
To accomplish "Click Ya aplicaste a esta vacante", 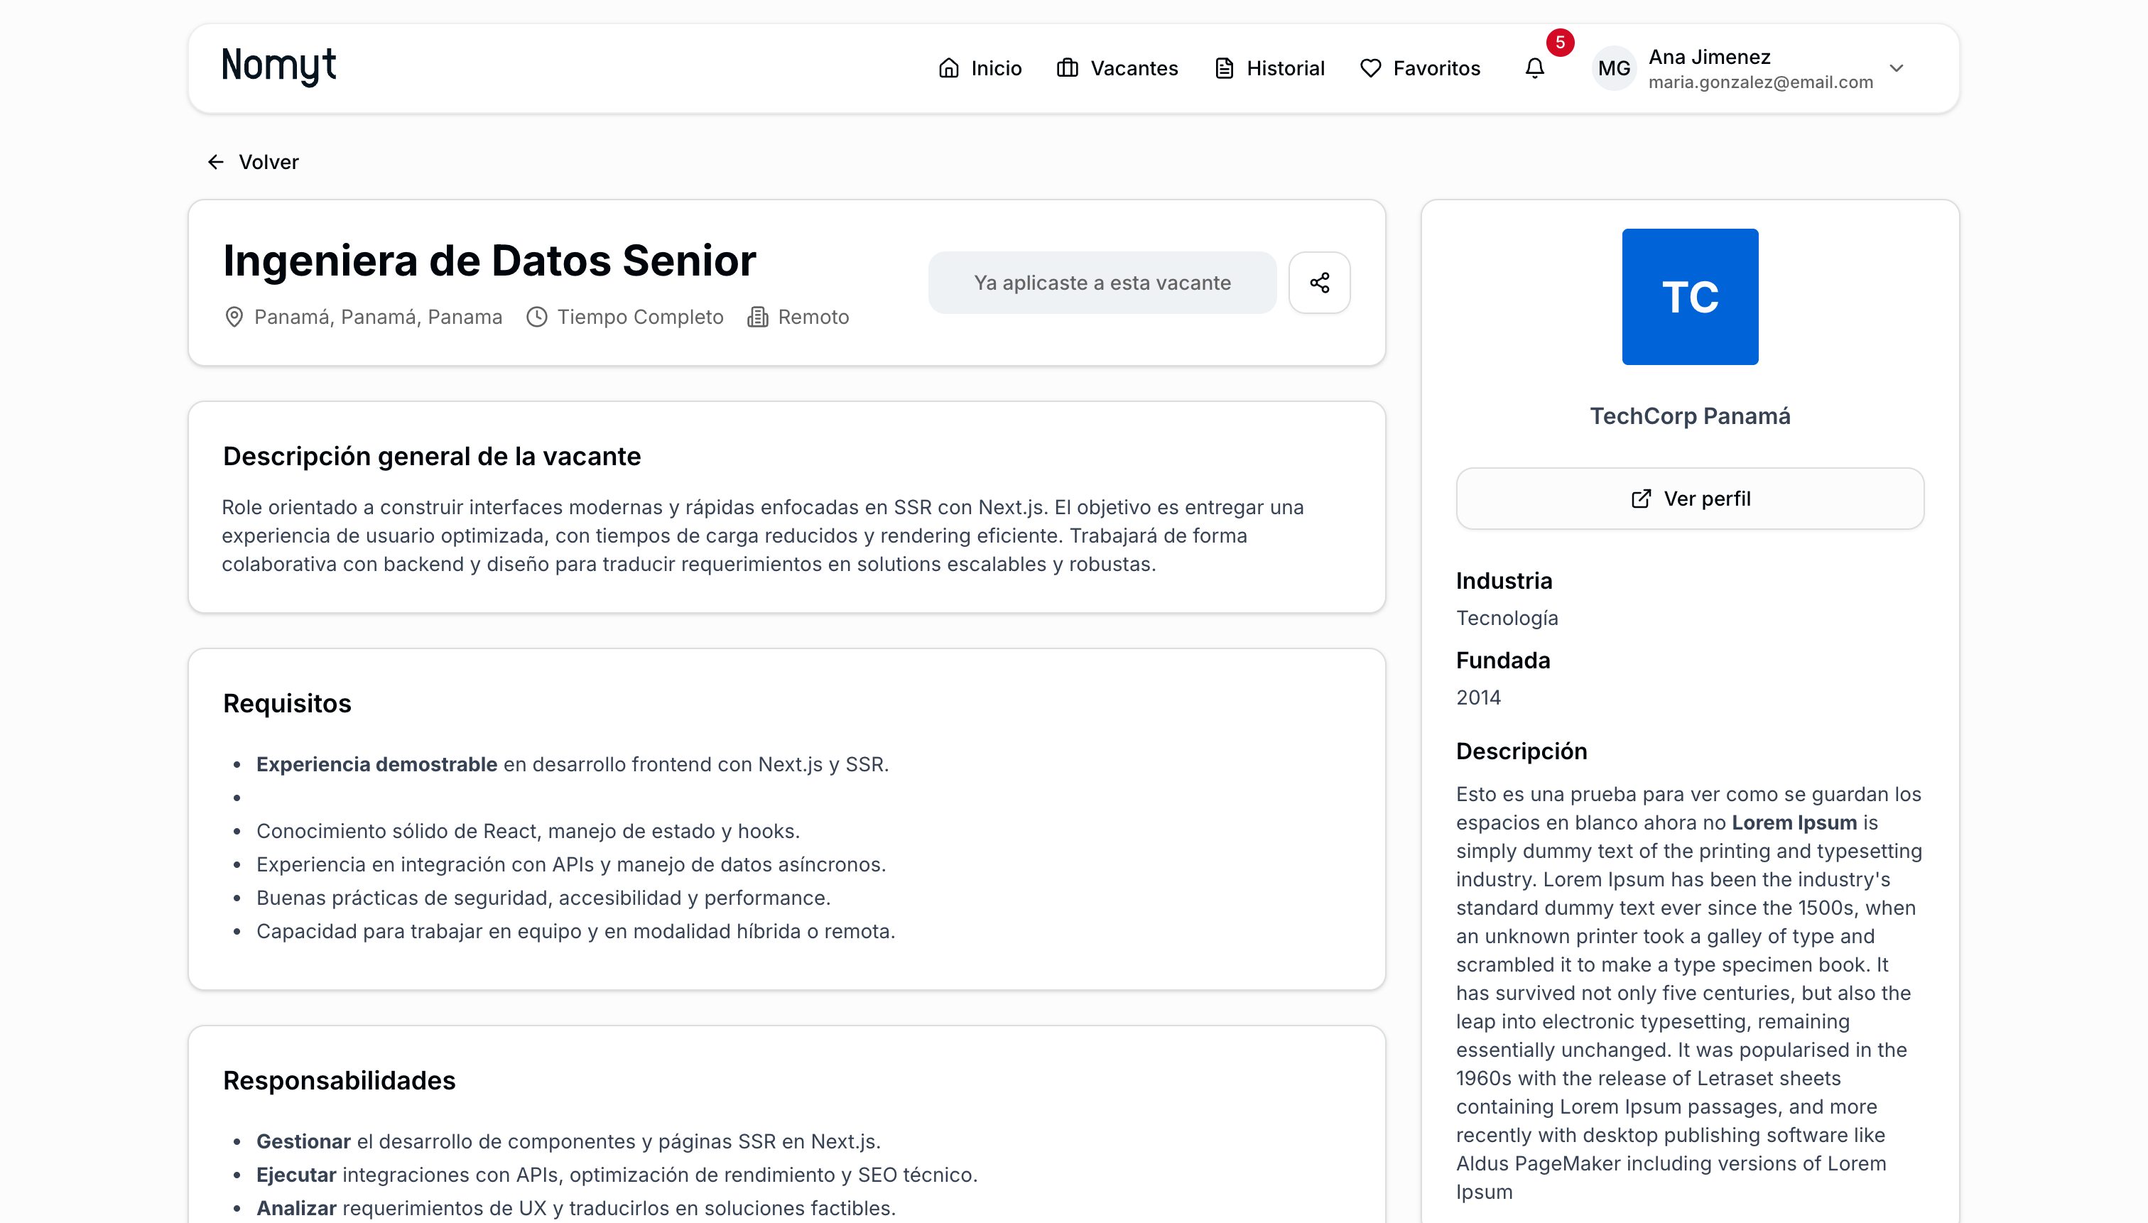I will pos(1101,282).
